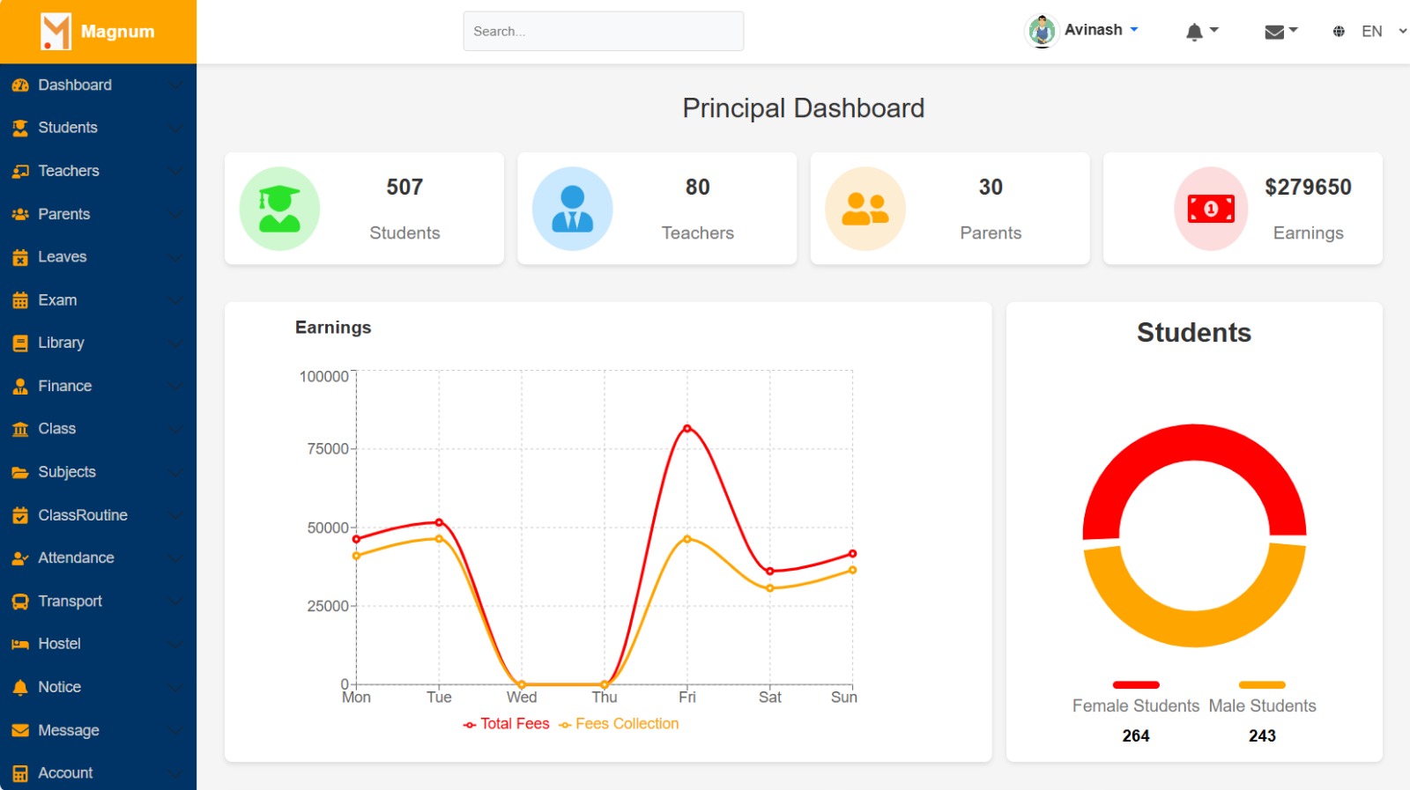Expand the Avinash user dropdown arrow
Screen dimensions: 1410x790
click(1134, 30)
